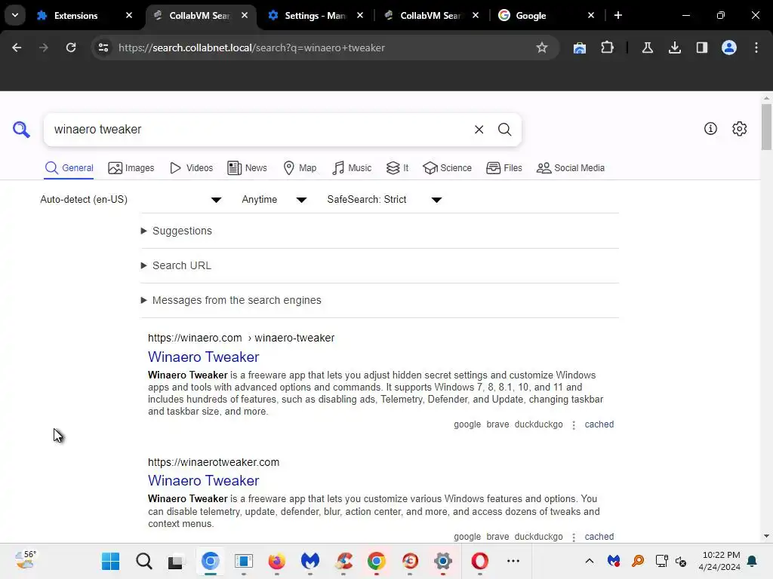Launch Firefox from the taskbar
This screenshot has height=579, width=773.
click(x=276, y=561)
